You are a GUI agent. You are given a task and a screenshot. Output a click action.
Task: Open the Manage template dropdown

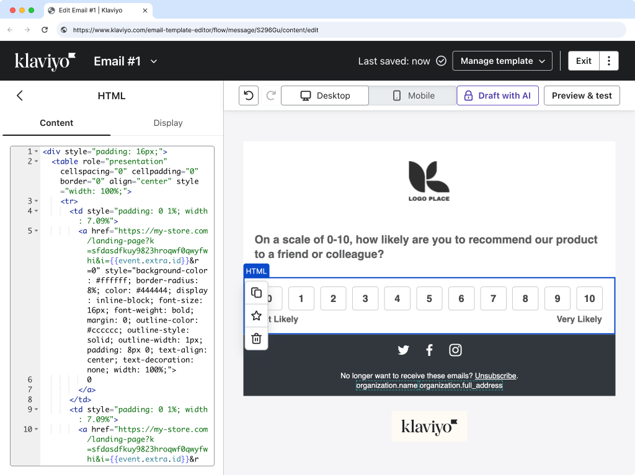502,61
